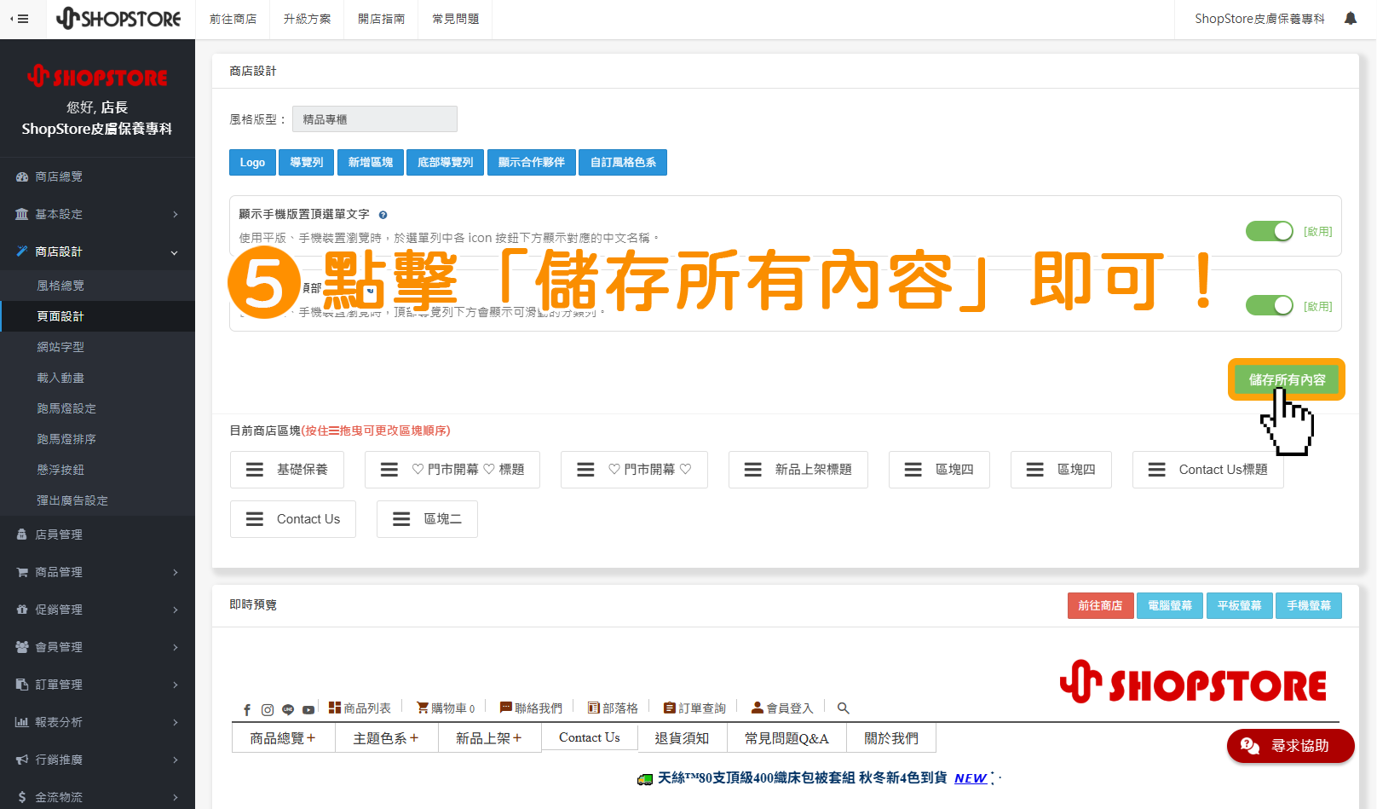Viewport: 1377px width, 809px height.
Task: Click the drag handle icon of Contact Us標題 block
Action: coord(1157,470)
